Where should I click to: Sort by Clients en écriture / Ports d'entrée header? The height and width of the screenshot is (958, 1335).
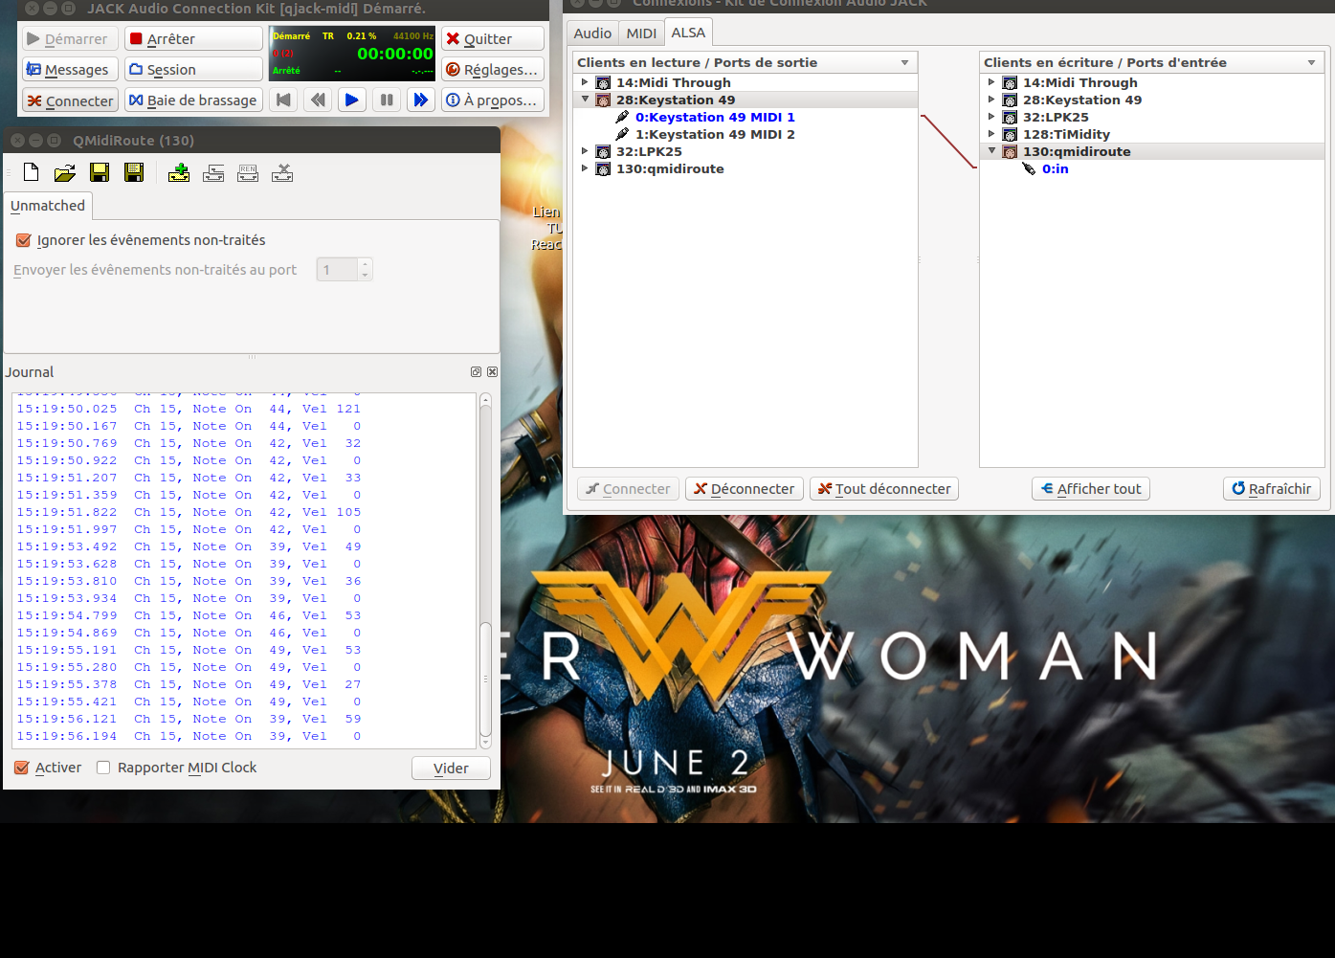tap(1152, 62)
